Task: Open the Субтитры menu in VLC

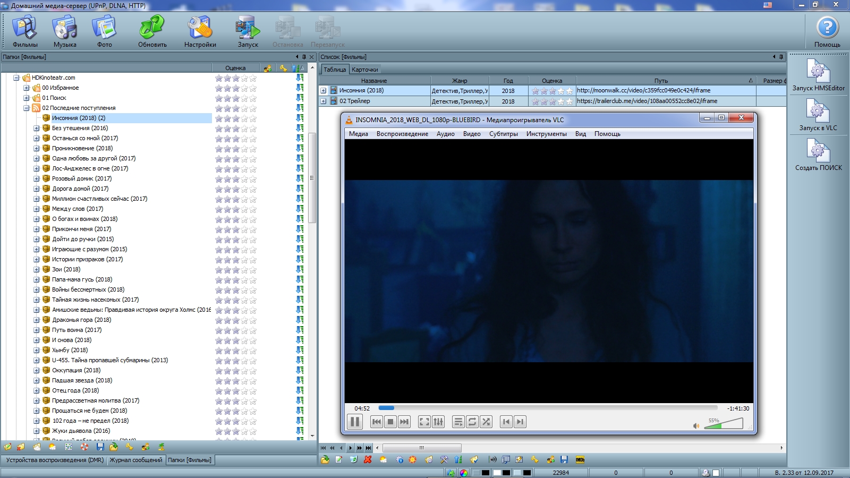Action: click(503, 134)
